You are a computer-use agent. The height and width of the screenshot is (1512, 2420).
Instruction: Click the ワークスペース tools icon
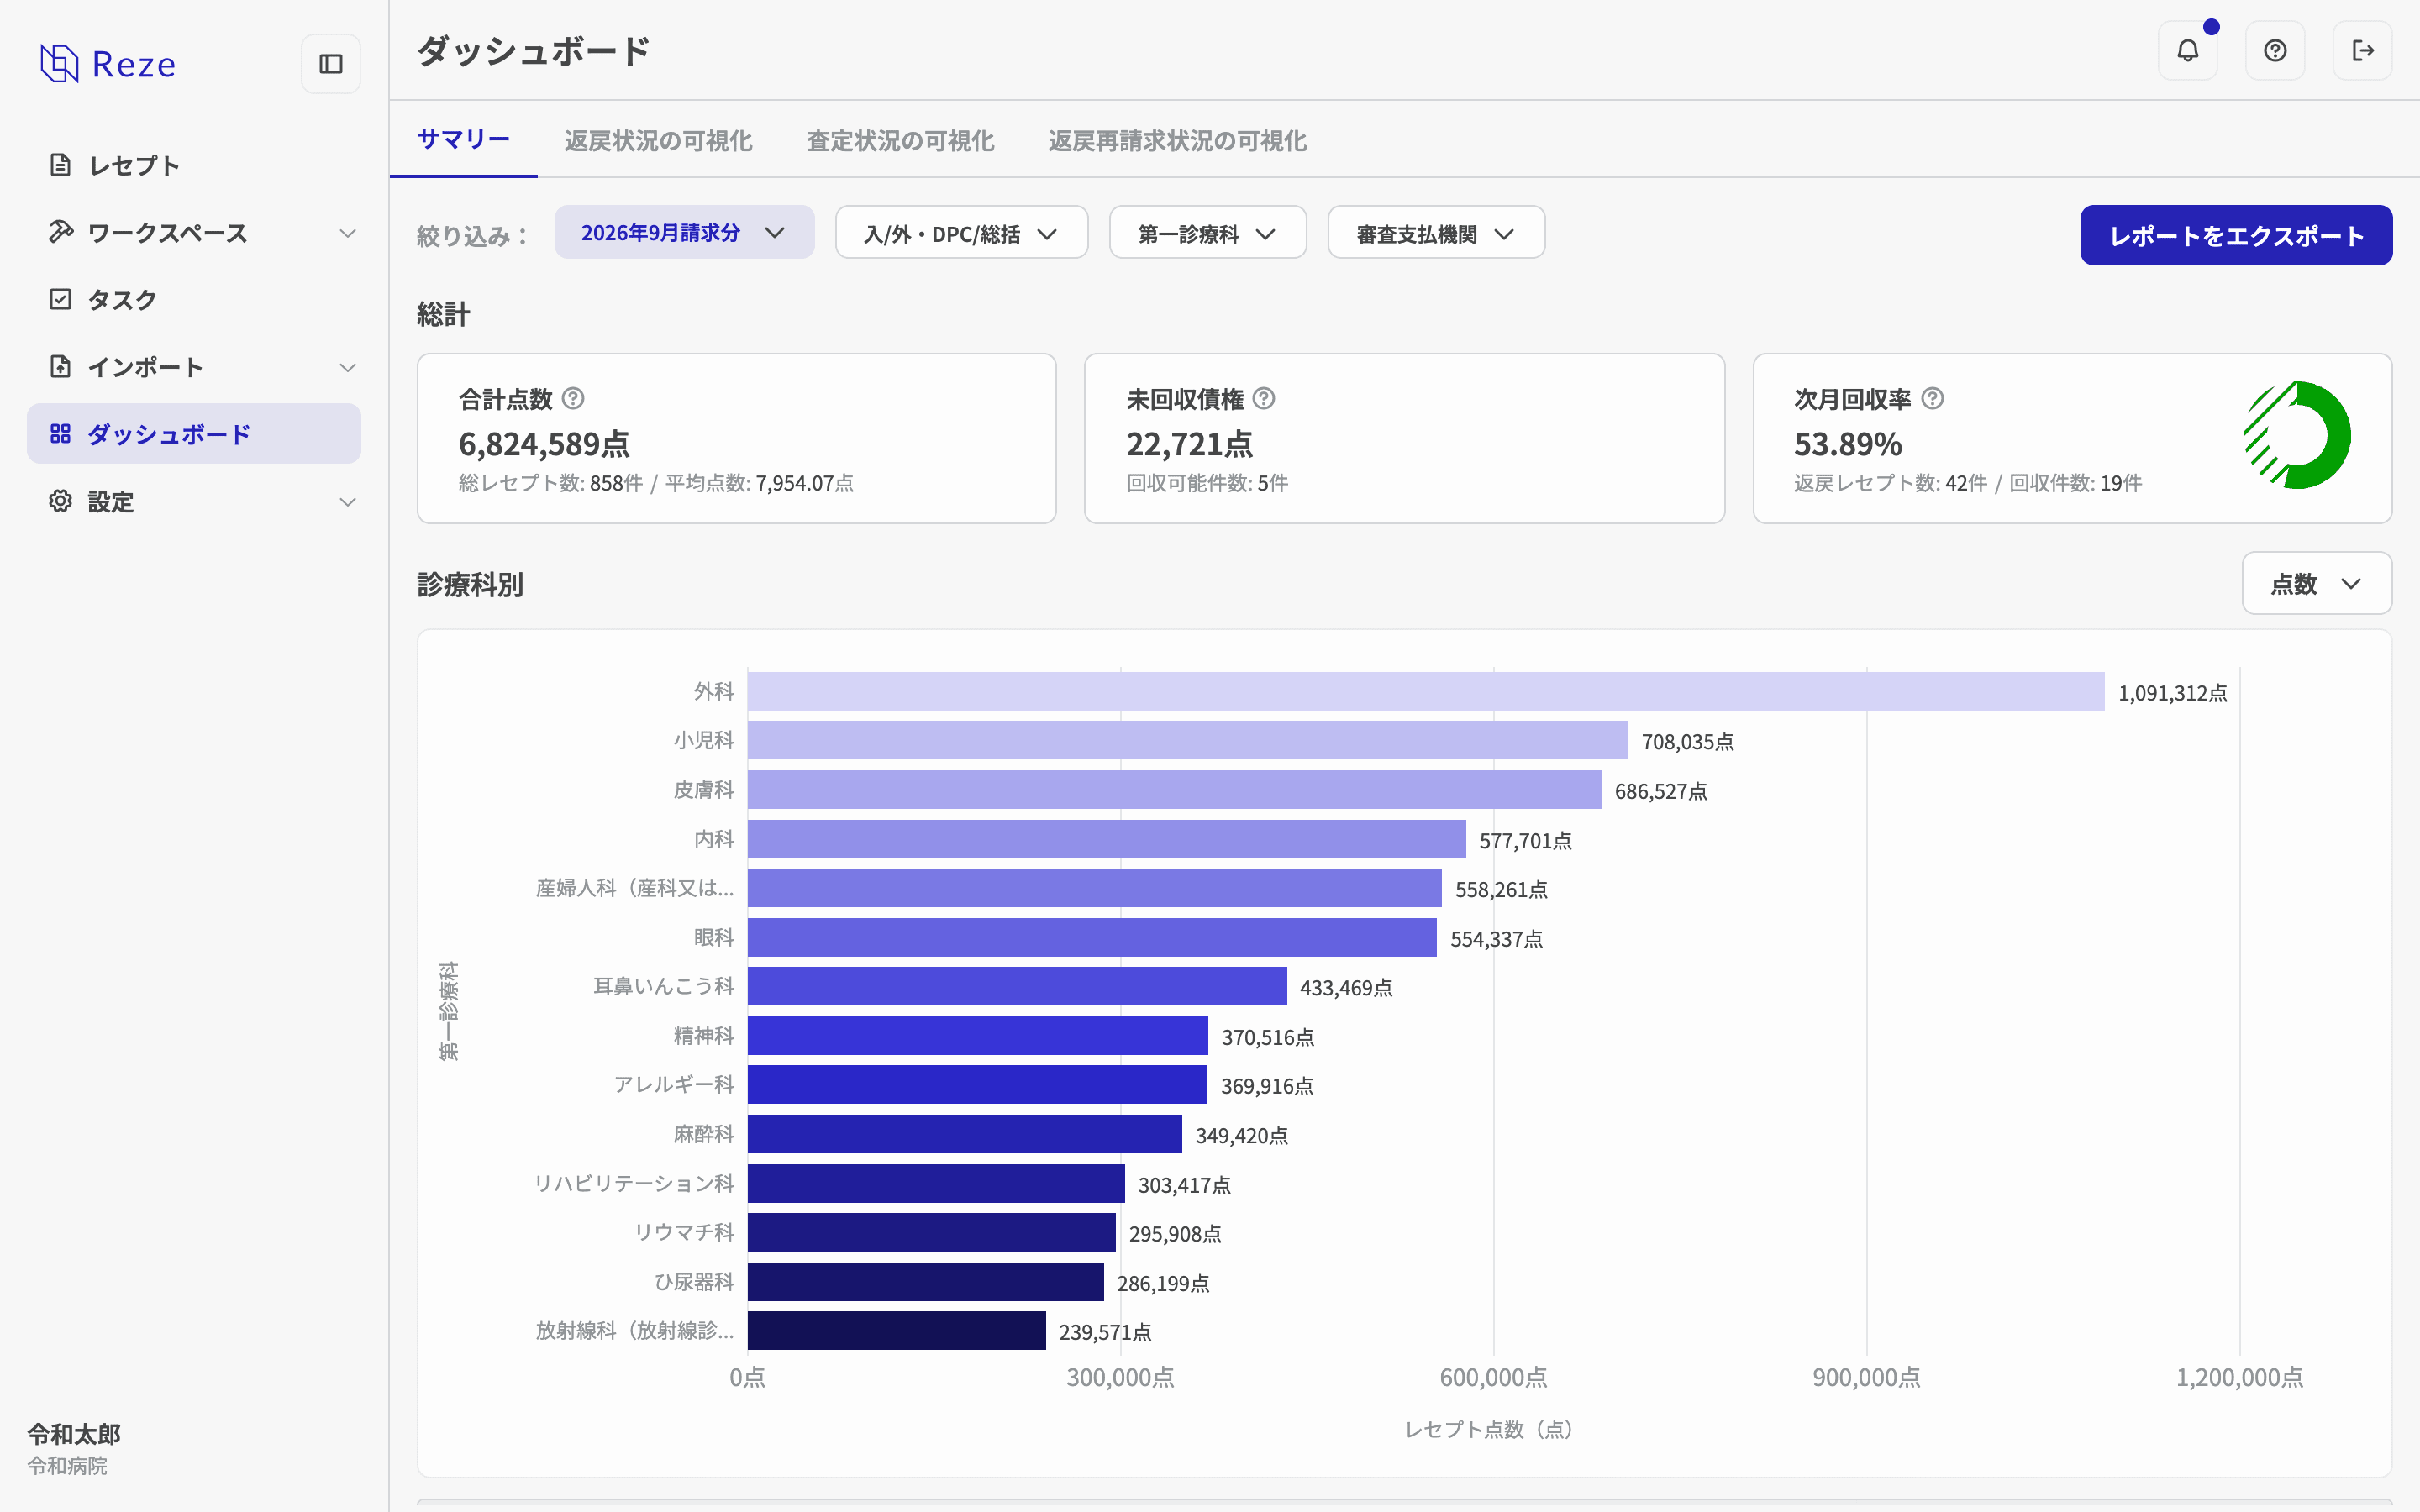pyautogui.click(x=60, y=232)
